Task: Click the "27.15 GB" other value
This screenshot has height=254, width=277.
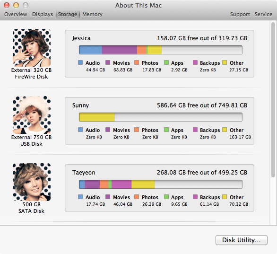Action: coord(239,70)
